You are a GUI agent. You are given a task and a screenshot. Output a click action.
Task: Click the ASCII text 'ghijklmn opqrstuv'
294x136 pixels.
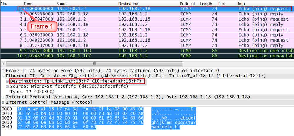[174, 123]
